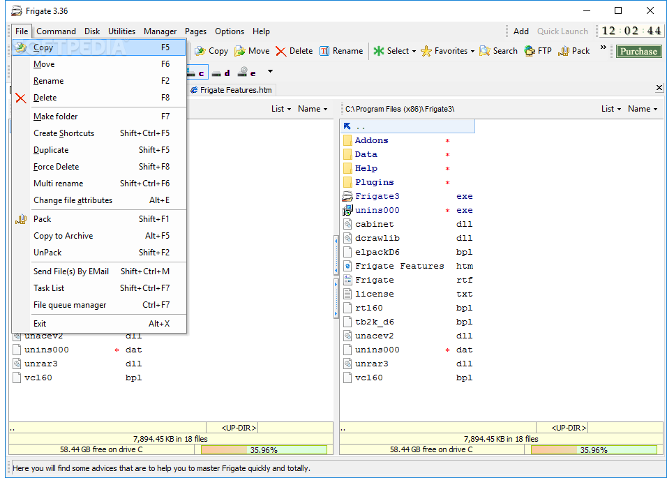Open right panel Name sort dropdown
The width and height of the screenshot is (667, 478).
[x=643, y=109]
